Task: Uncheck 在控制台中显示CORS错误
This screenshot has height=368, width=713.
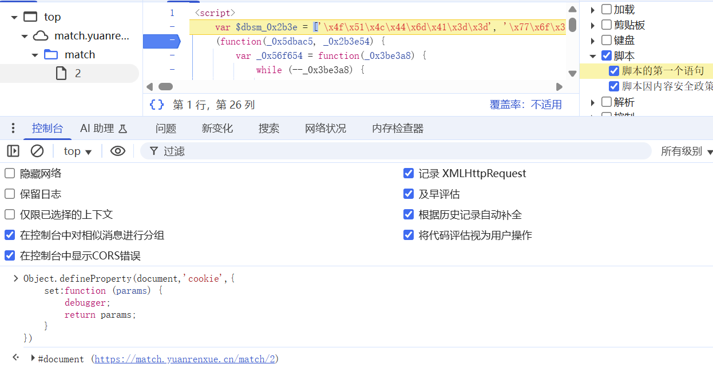Action: [x=10, y=255]
